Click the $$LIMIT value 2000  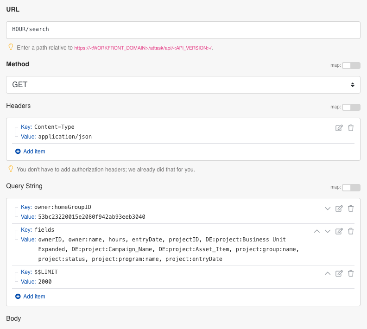click(x=45, y=282)
